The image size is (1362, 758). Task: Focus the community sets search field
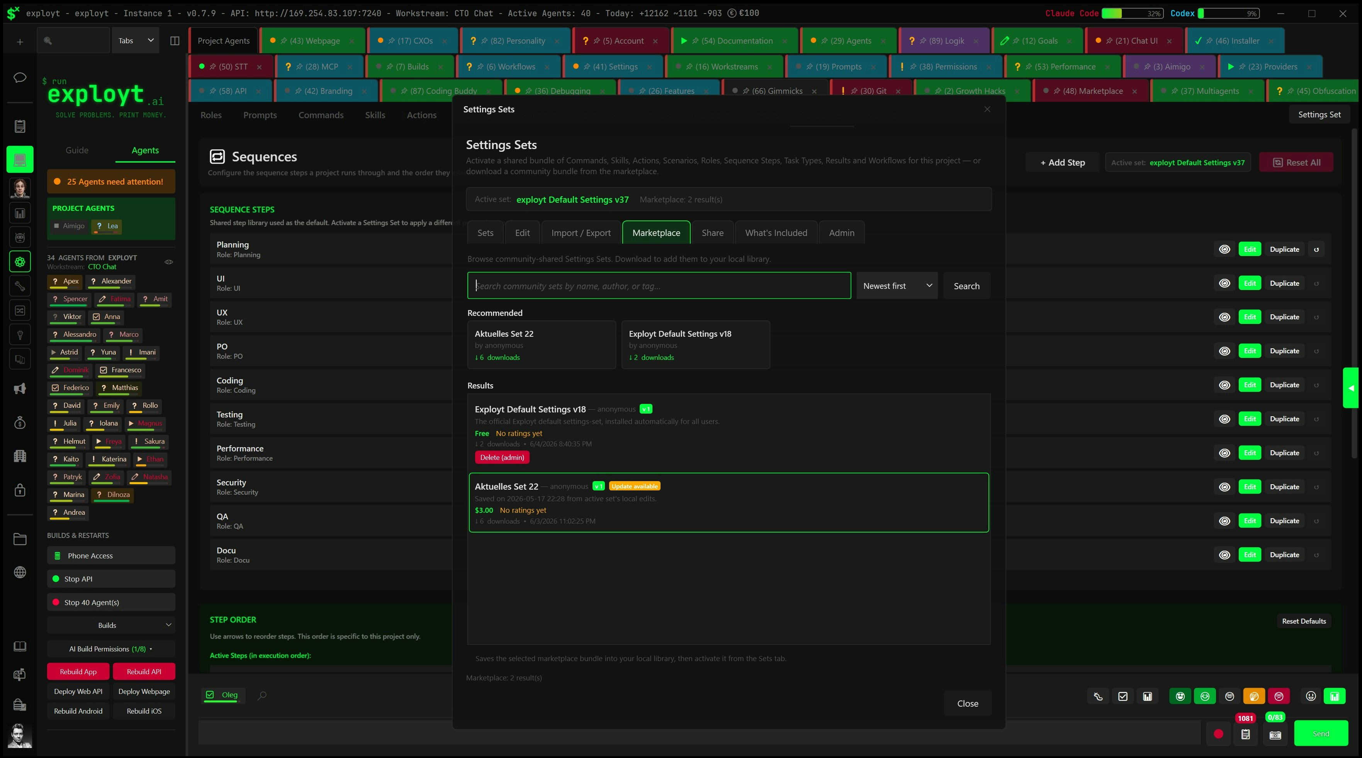659,286
